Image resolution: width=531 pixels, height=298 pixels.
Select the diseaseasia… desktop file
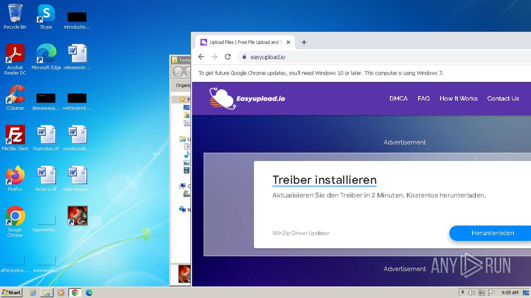point(46,101)
